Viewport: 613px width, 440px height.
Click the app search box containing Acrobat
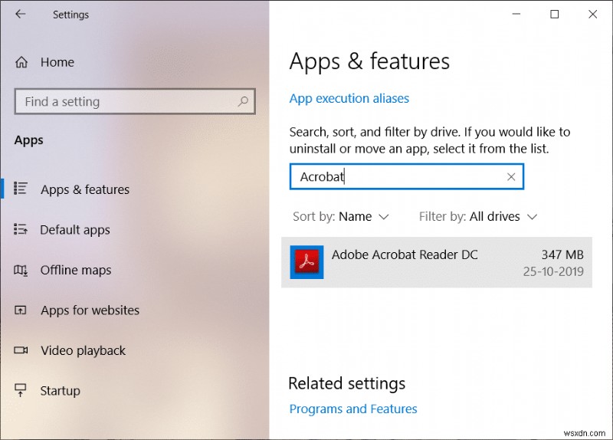[x=407, y=177]
